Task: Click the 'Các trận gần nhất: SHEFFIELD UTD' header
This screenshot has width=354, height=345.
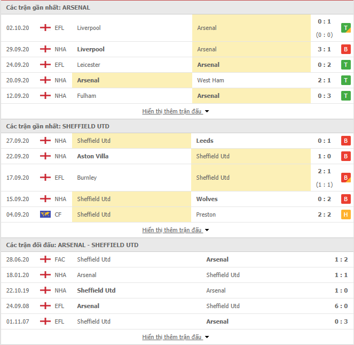Action: (x=58, y=126)
